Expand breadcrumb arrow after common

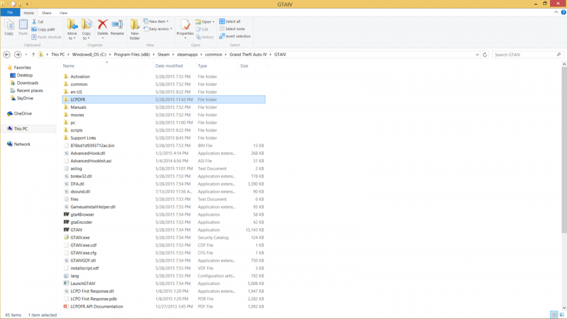pos(226,54)
